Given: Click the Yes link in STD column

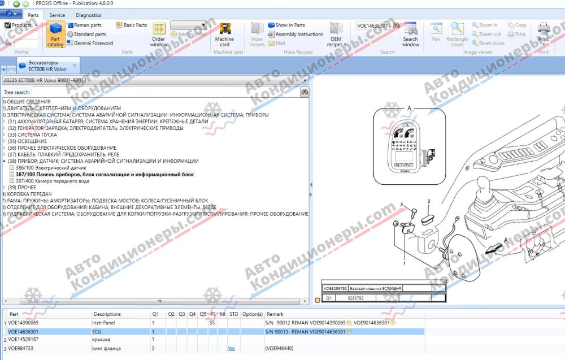Looking at the screenshot, I should click(x=231, y=349).
